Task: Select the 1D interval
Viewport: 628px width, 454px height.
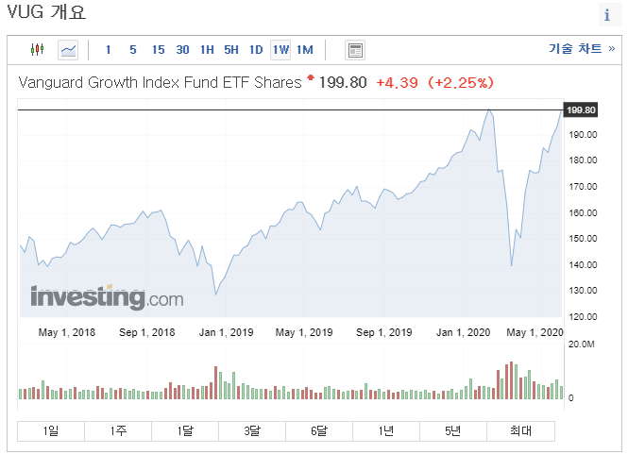Action: pyautogui.click(x=256, y=49)
